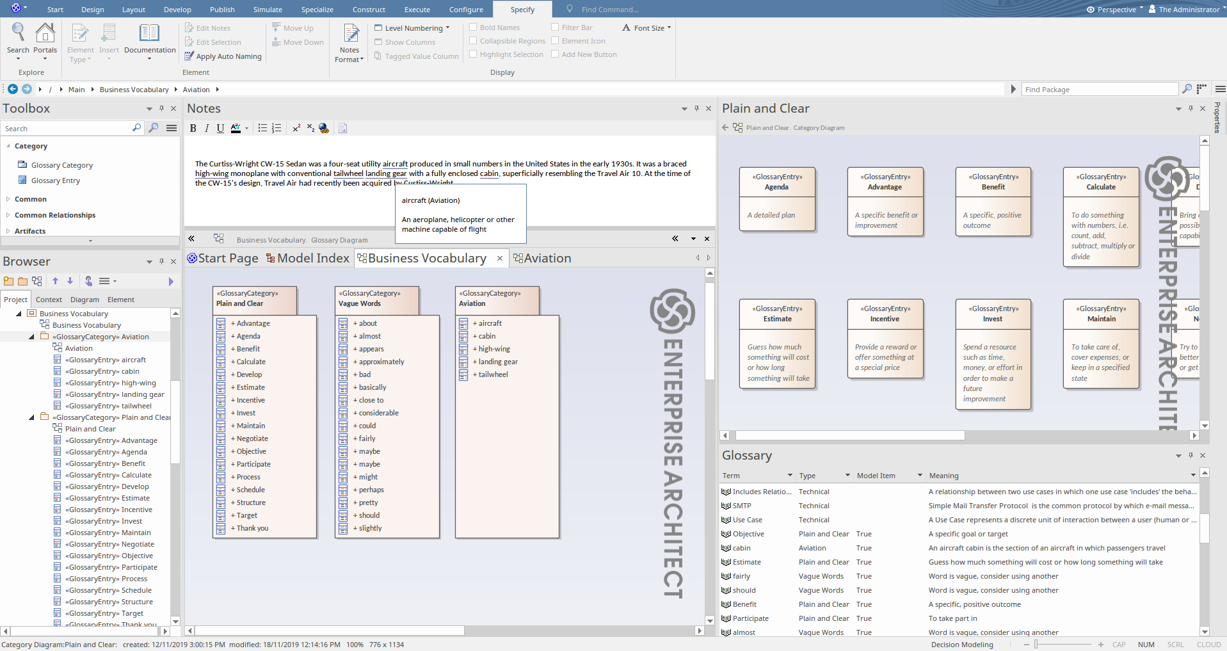Image resolution: width=1227 pixels, height=651 pixels.
Task: Click the Bold button in Notes toolbar
Action: coord(193,129)
